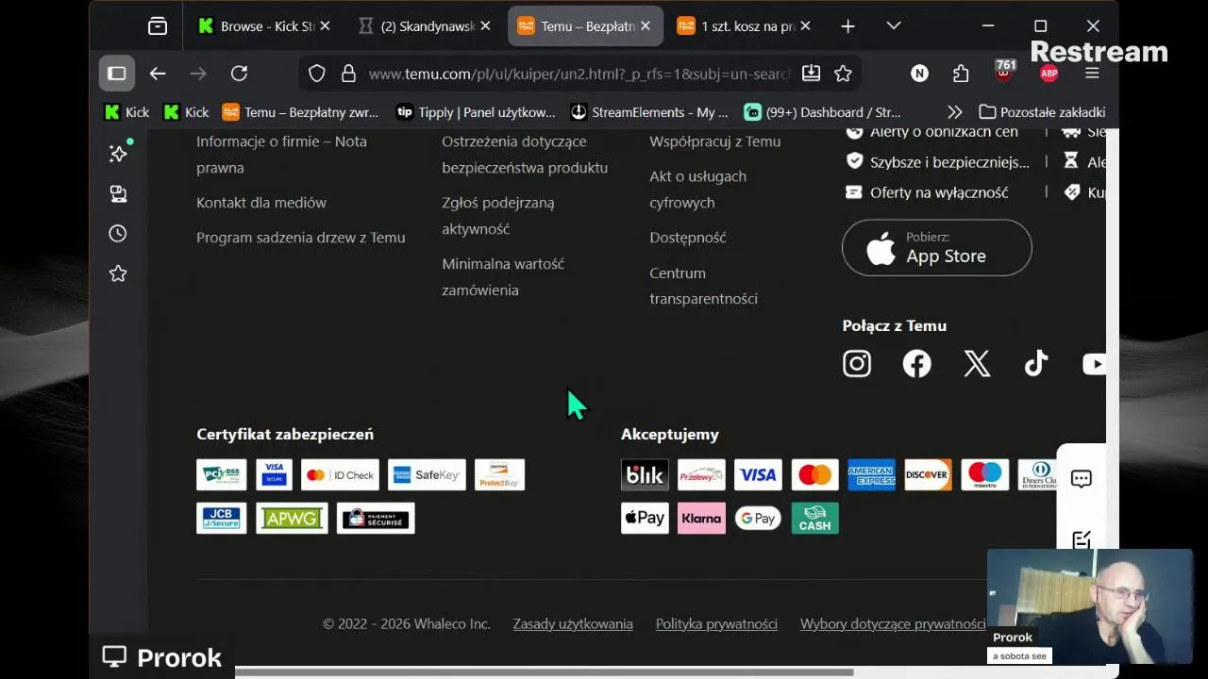Click the horizontal scrollbar at the bottom

[x=544, y=672]
